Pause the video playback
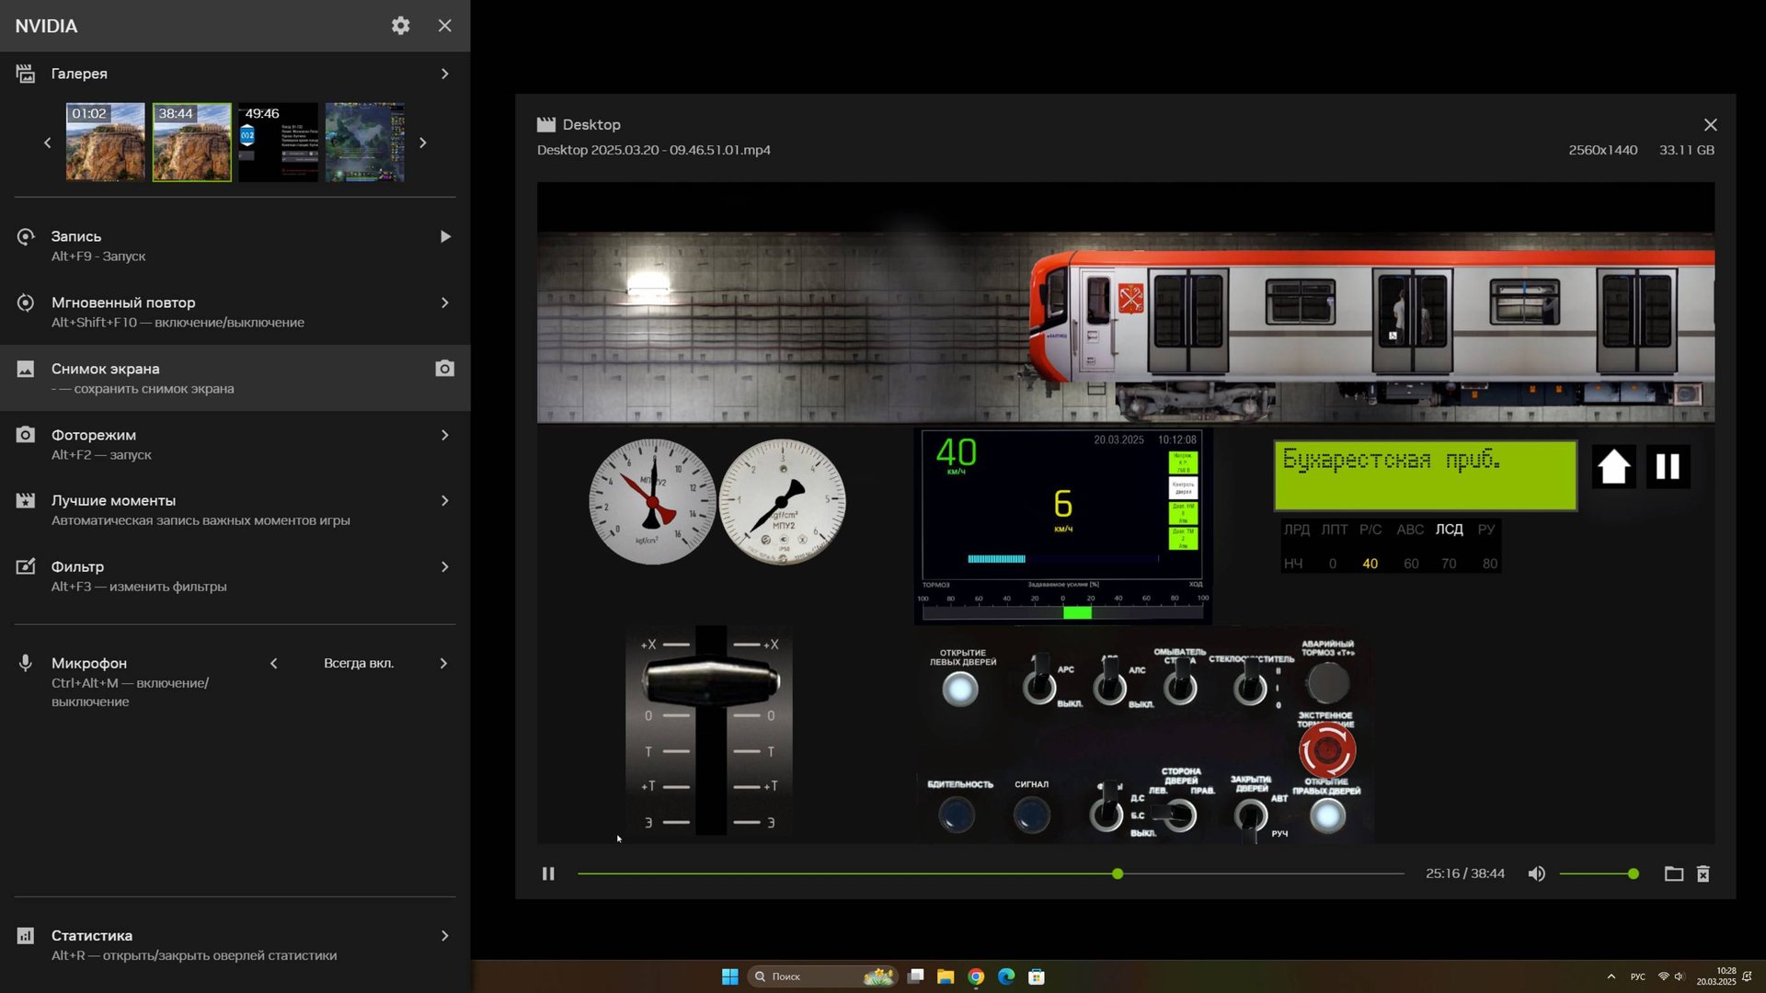 coord(548,873)
